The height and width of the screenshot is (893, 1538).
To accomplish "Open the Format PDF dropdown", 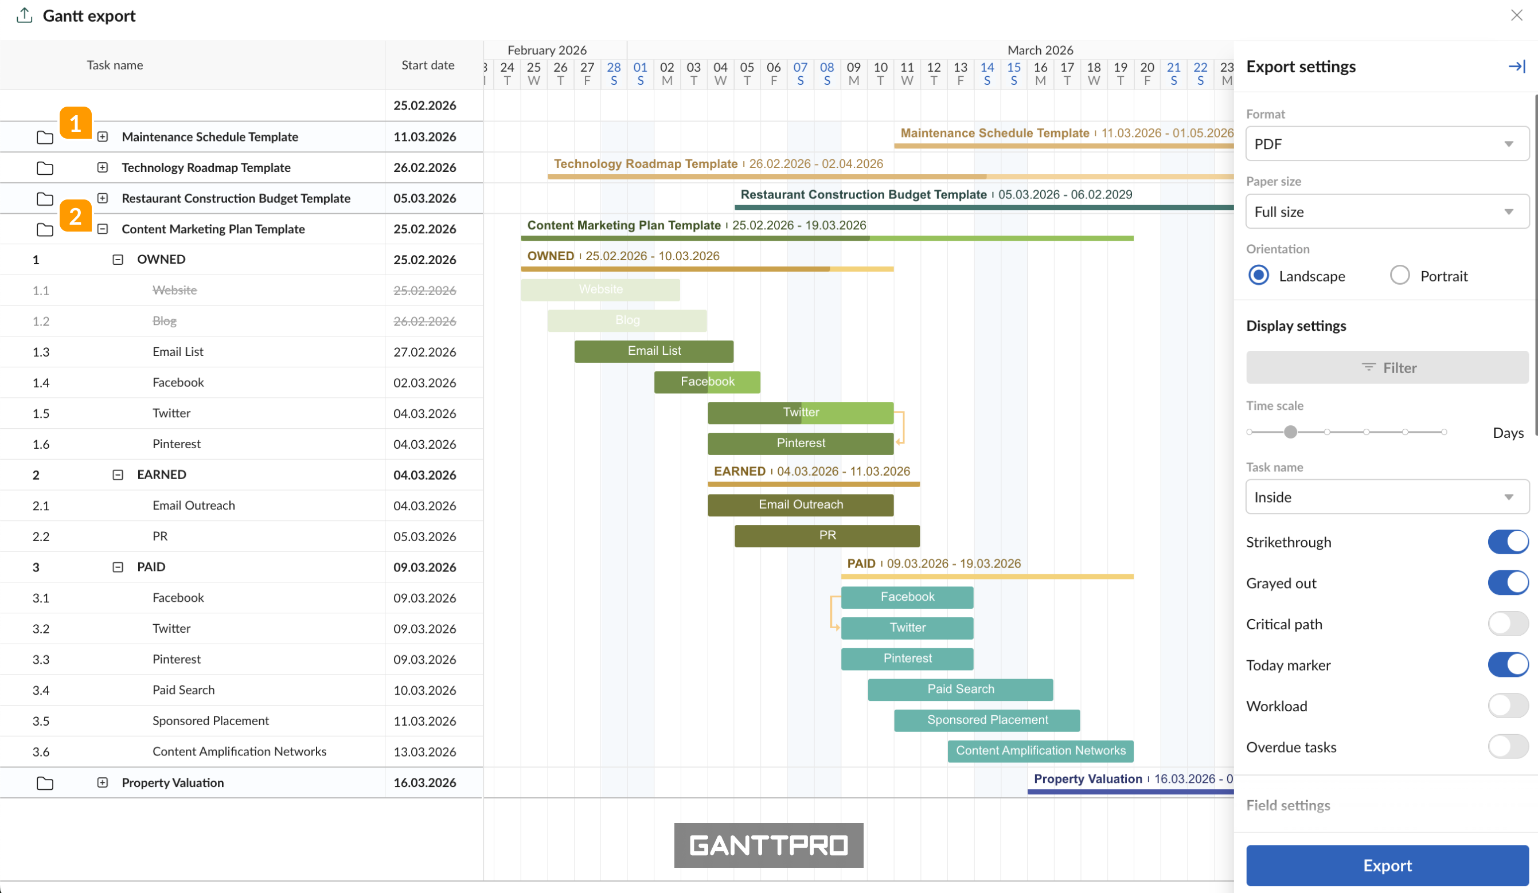I will (1387, 144).
